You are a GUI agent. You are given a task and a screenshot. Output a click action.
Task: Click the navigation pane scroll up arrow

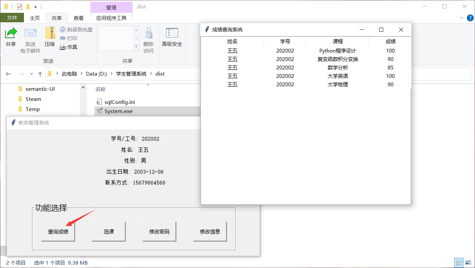pos(83,87)
